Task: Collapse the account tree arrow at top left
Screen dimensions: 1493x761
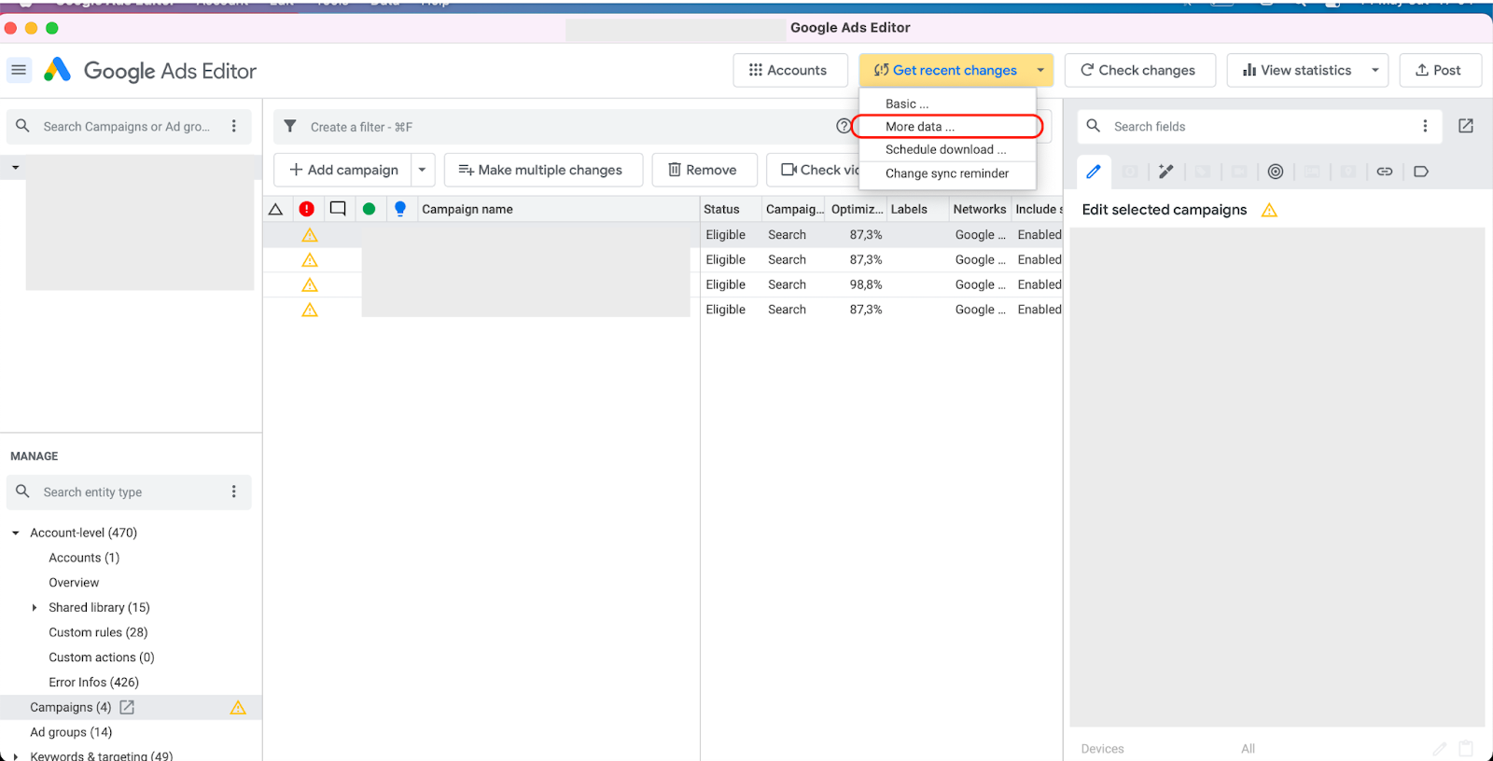Action: [x=16, y=168]
